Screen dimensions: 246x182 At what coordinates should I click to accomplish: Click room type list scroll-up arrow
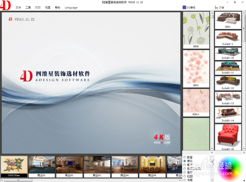(212, 157)
